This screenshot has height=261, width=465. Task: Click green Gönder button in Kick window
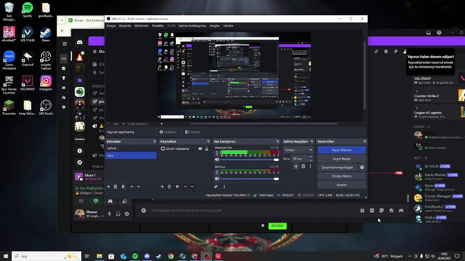277,225
